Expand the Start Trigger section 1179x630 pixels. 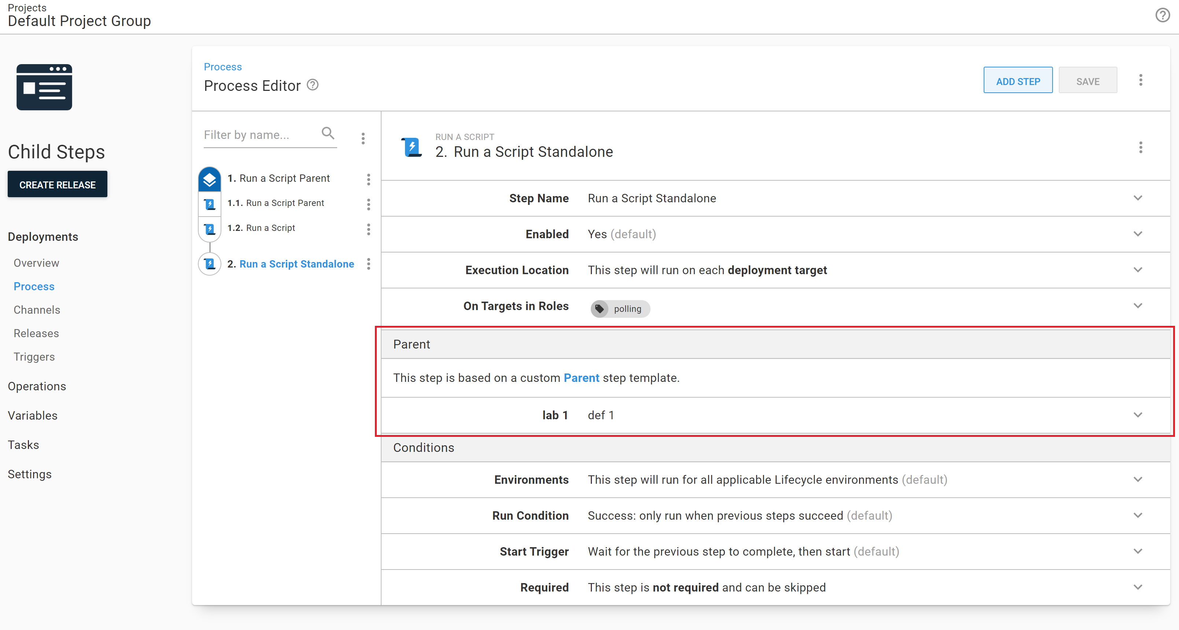point(1138,551)
